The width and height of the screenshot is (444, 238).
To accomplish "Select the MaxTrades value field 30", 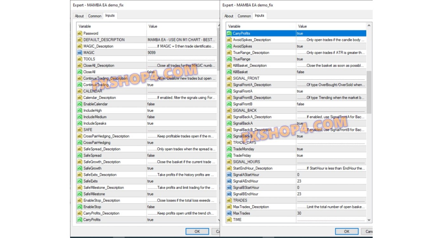I will [331, 213].
